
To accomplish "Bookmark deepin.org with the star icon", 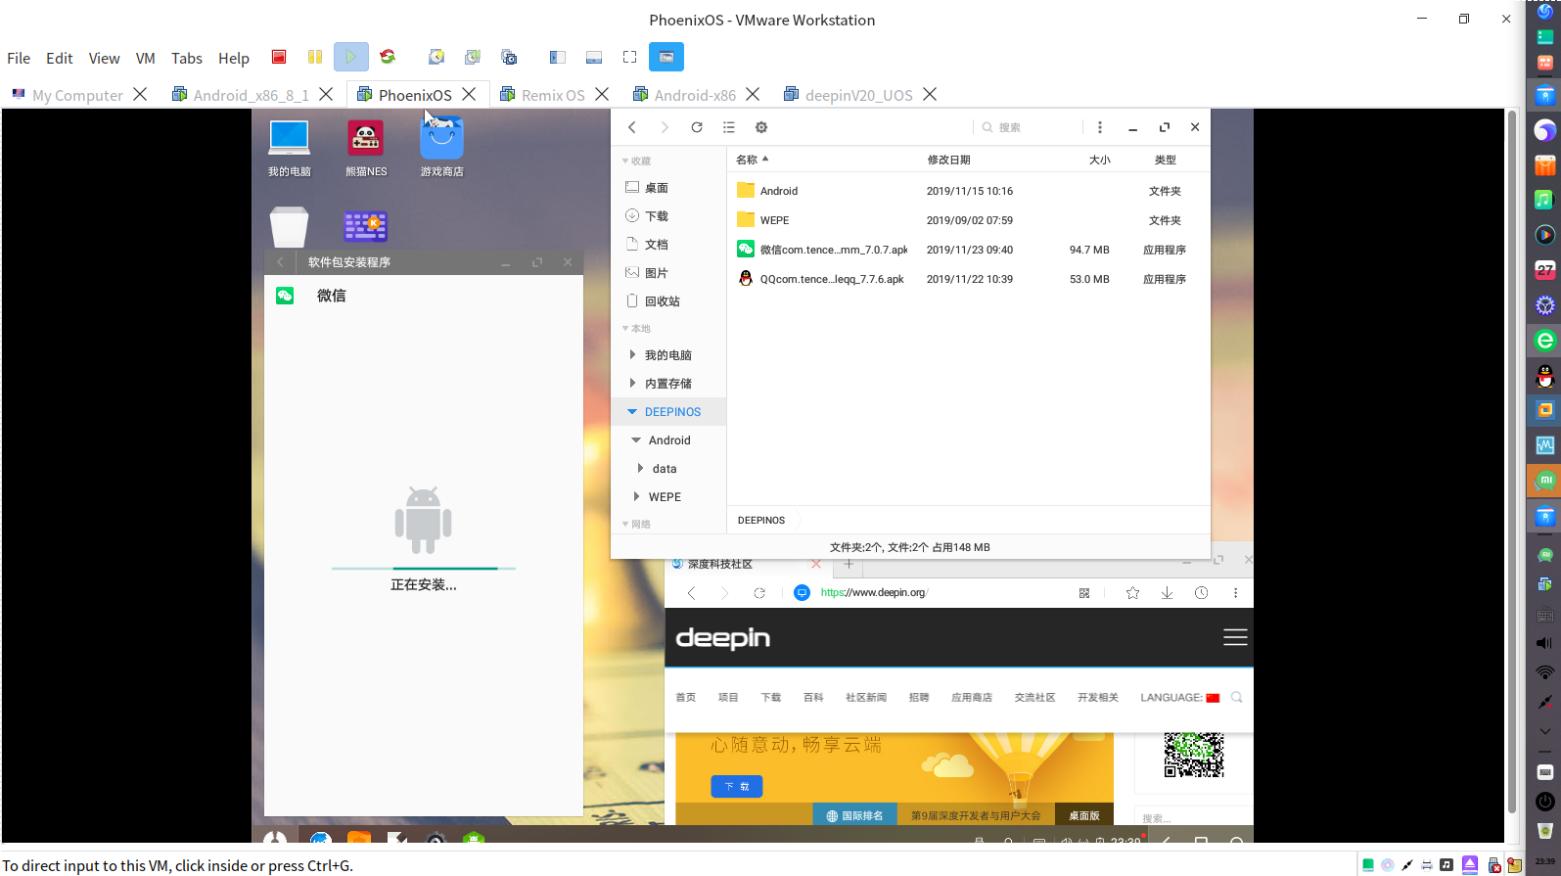I will pos(1132,593).
